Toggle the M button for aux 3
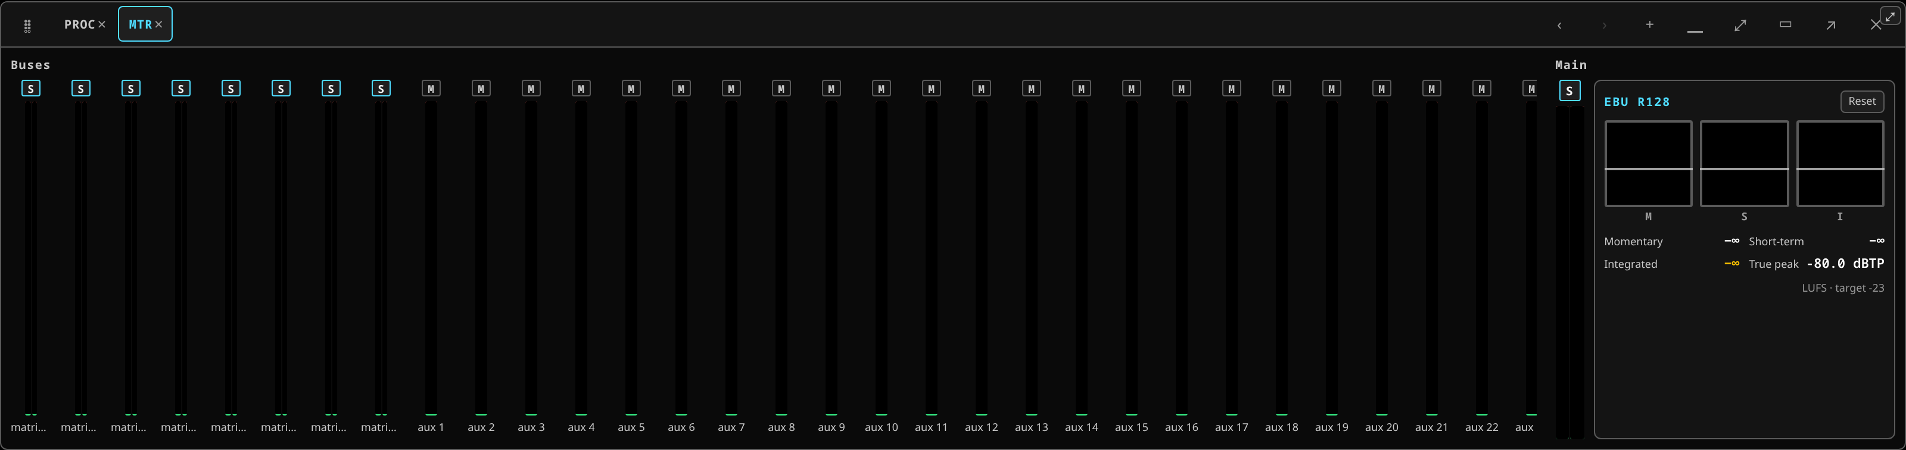Screen dimensions: 1906x450 pyautogui.click(x=531, y=89)
